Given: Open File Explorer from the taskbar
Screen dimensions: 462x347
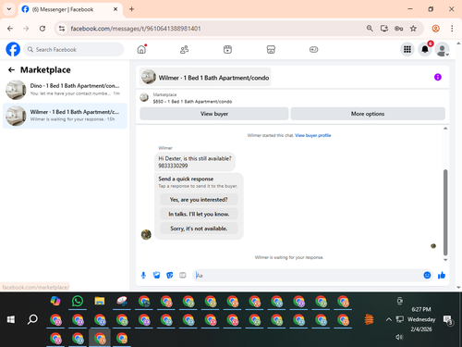Looking at the screenshot, I should [100, 301].
